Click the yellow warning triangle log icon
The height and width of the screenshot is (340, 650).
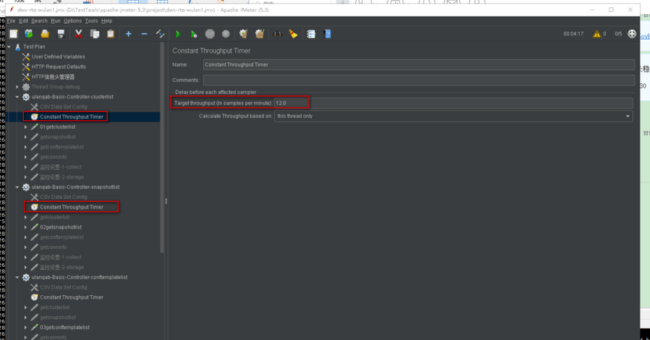point(596,34)
